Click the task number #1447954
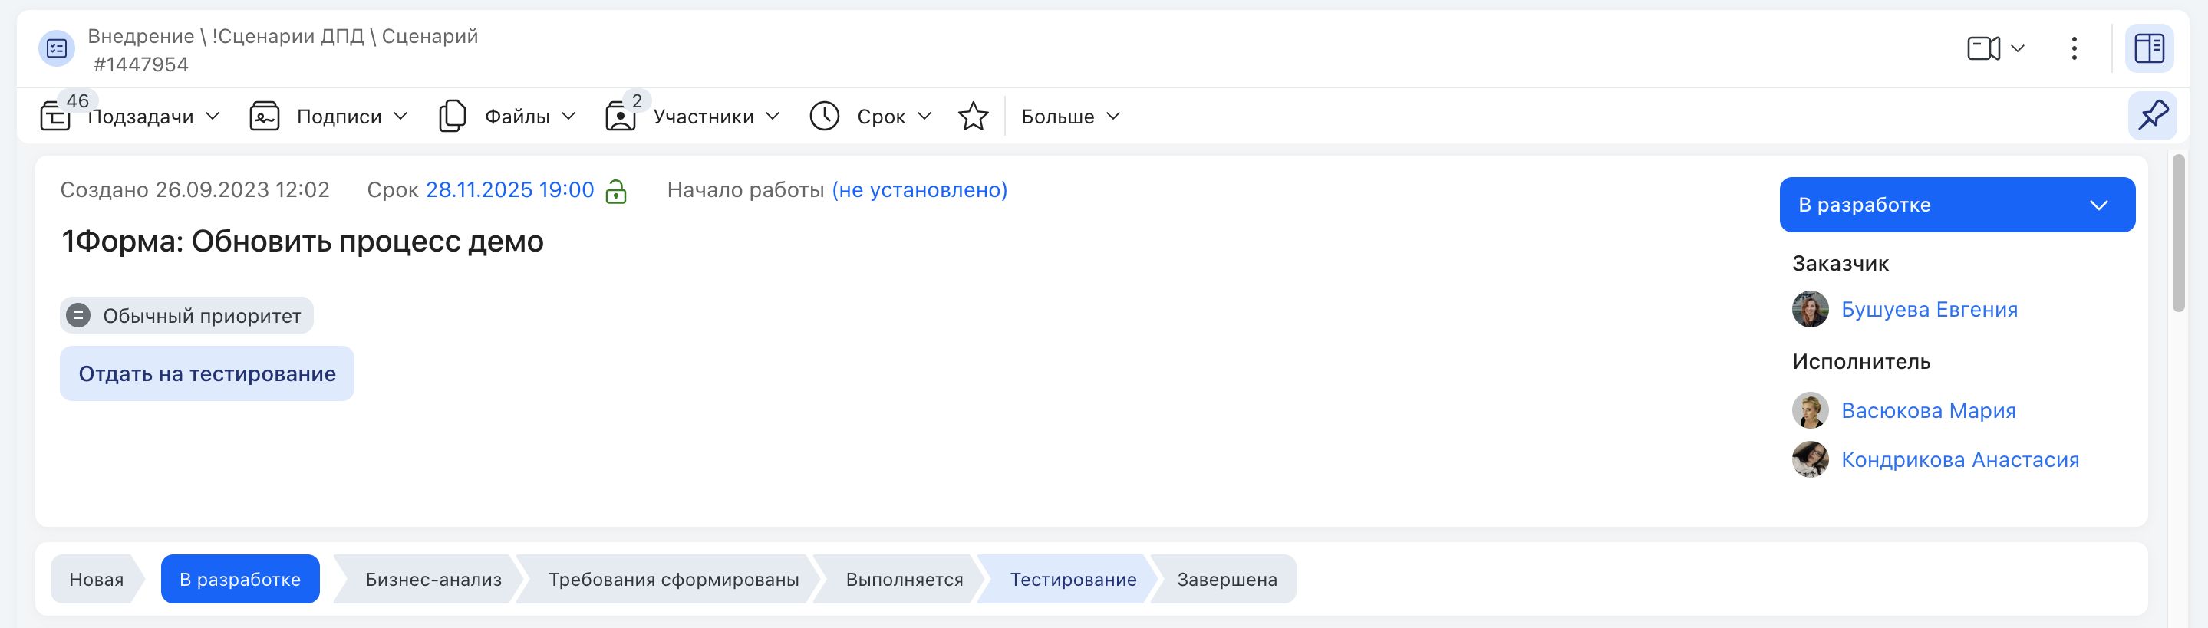This screenshot has height=628, width=2208. point(141,64)
